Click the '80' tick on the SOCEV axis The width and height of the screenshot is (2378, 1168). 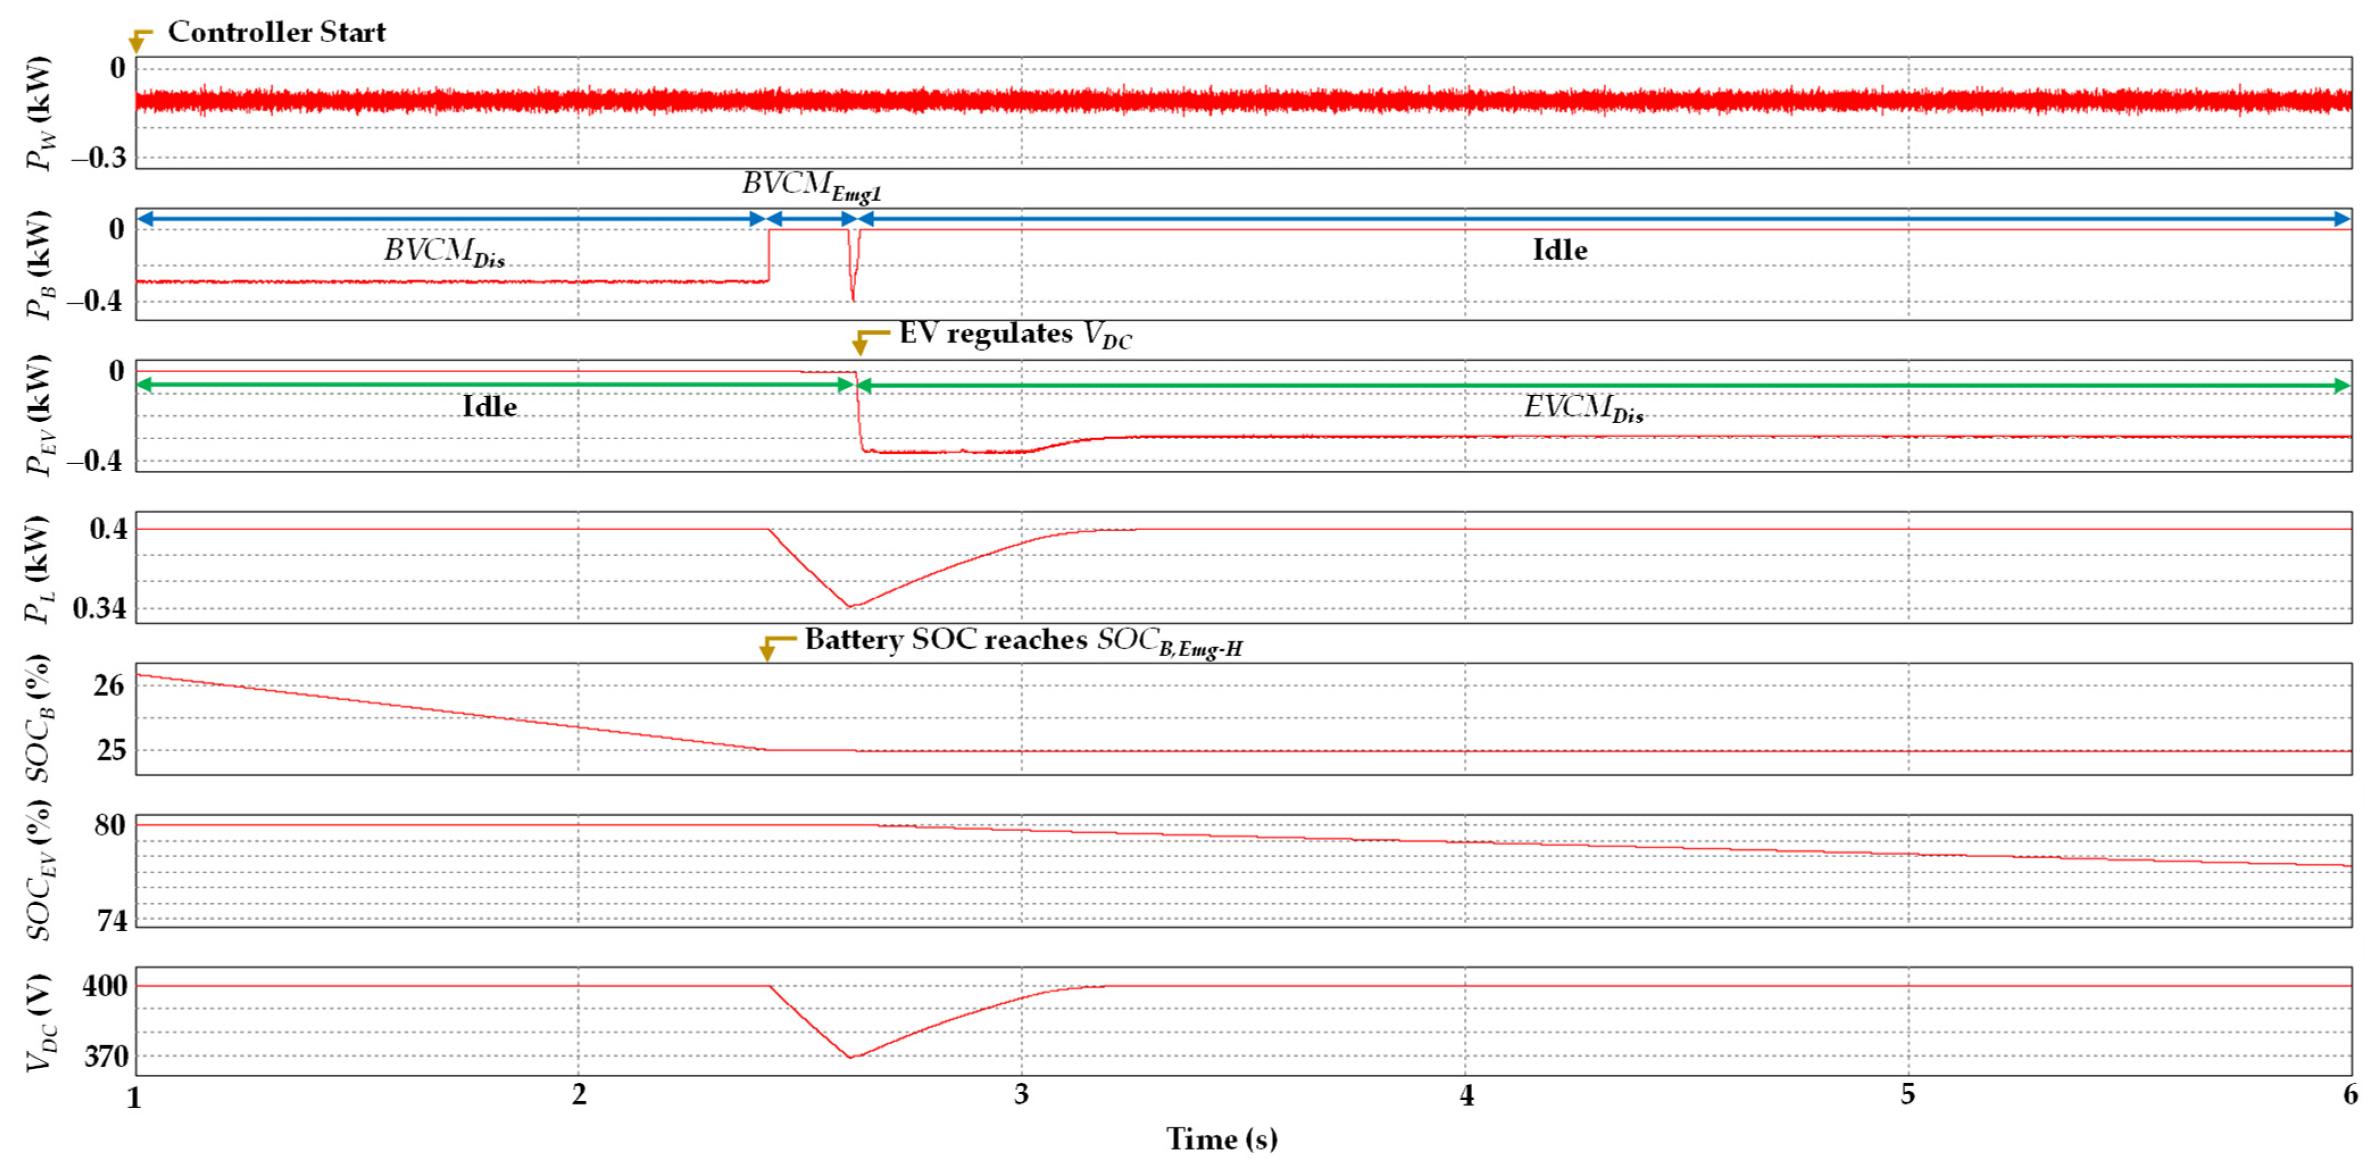tap(110, 825)
